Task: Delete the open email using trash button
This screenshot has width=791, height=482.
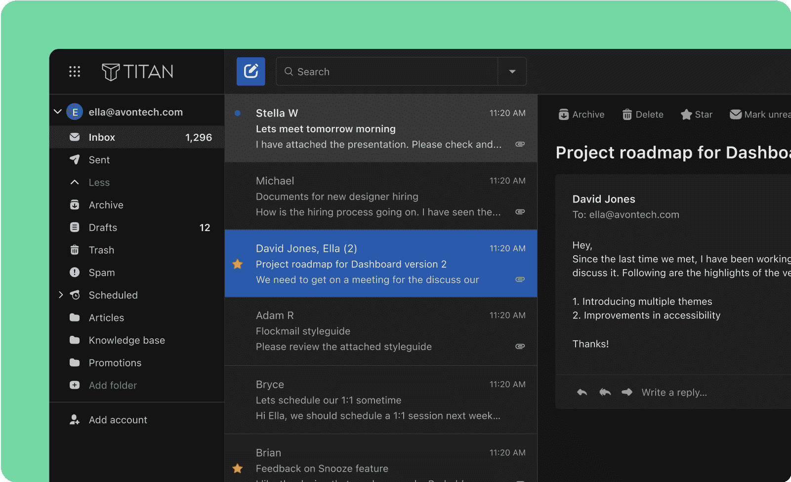Action: 642,115
